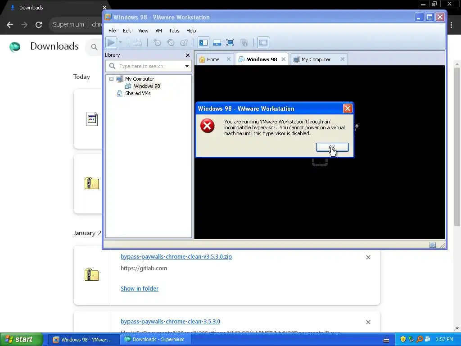Click the Safely Remove Hardware tray icon

click(x=411, y=339)
